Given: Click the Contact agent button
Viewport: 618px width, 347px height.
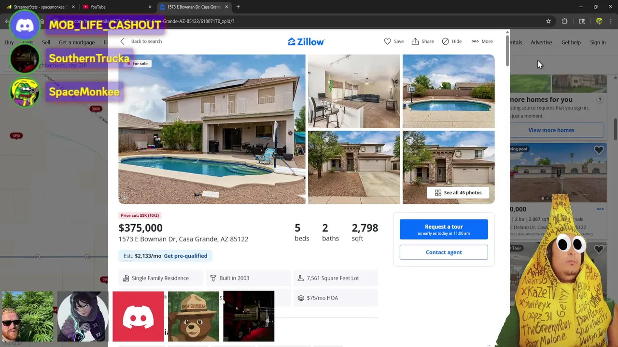Looking at the screenshot, I should point(444,252).
